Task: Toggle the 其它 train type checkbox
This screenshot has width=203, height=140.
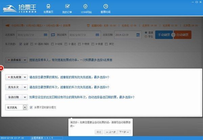Action: pyautogui.click(x=106, y=44)
